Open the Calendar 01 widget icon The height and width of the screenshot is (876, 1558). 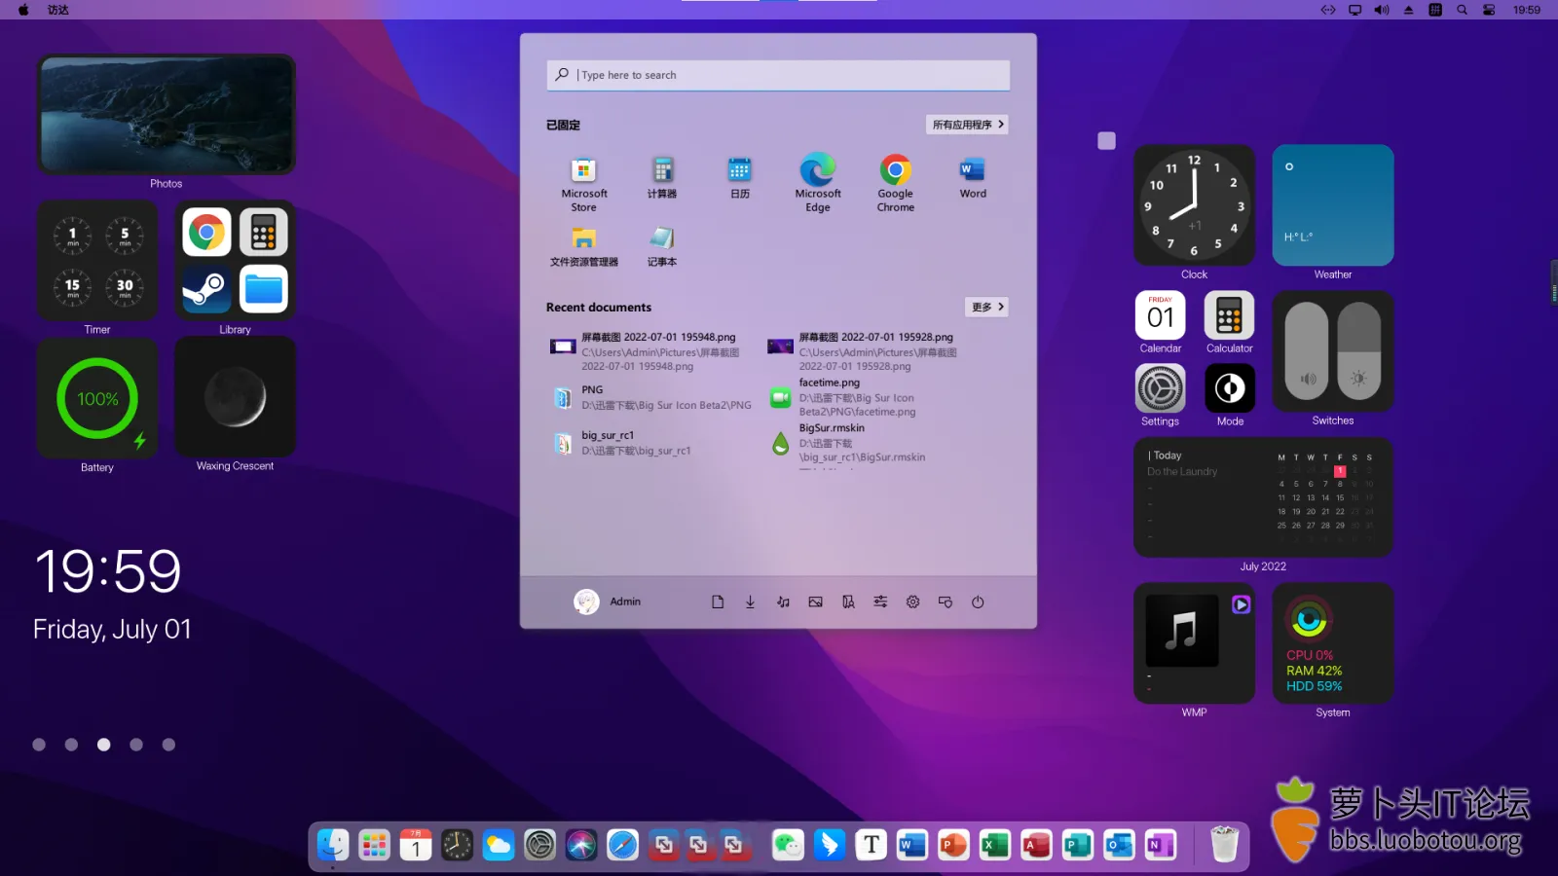pos(1161,315)
